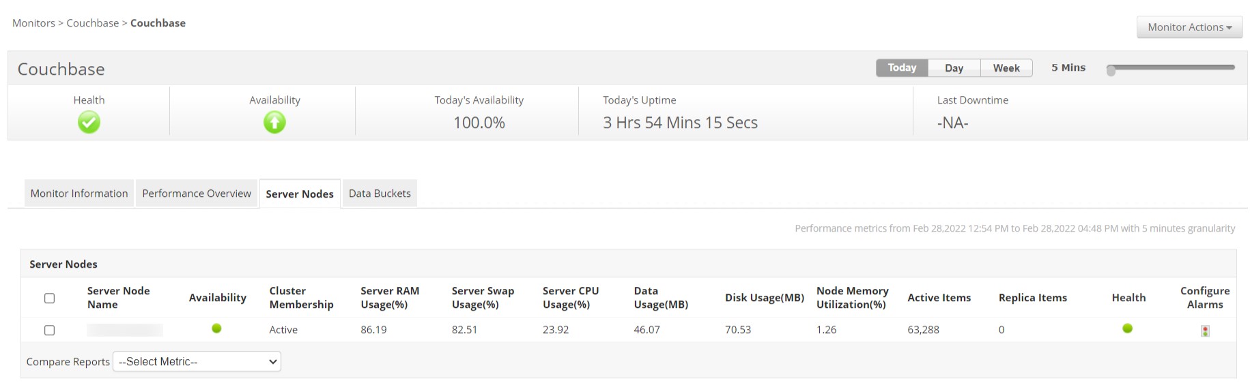1250x385 pixels.
Task: Click the green Availability up-arrow icon
Action: (274, 123)
